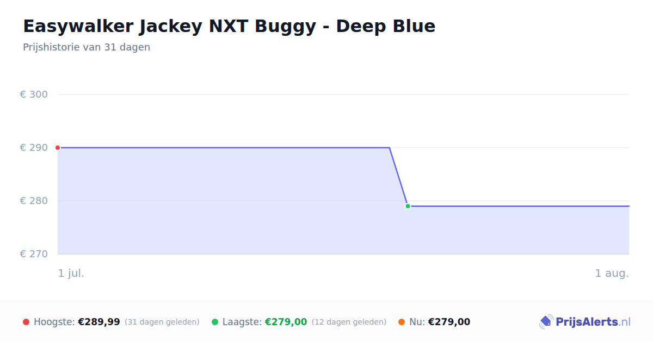Click the green Laagste legend dot

coord(215,322)
